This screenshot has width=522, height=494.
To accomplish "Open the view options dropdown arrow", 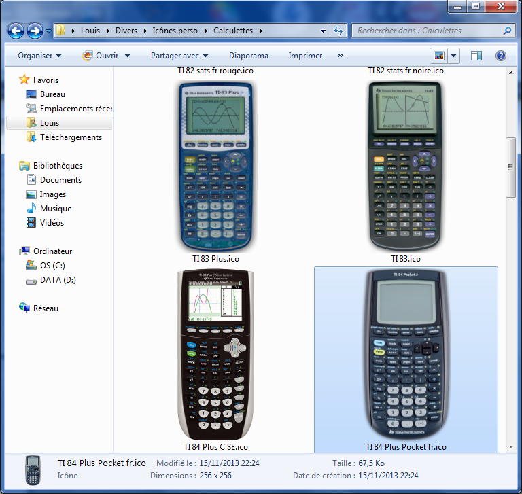I will click(x=454, y=56).
